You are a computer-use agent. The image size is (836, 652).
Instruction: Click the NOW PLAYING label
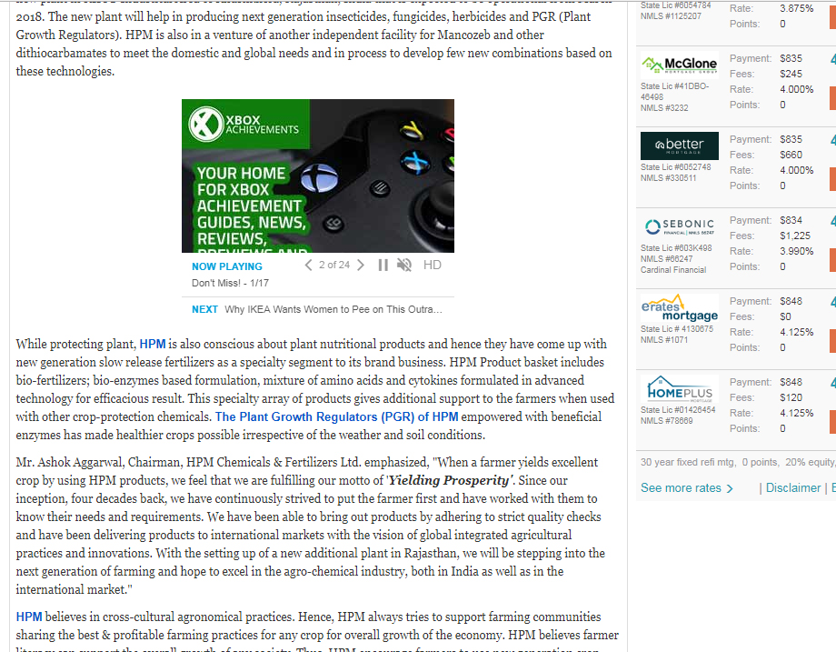[x=227, y=266]
